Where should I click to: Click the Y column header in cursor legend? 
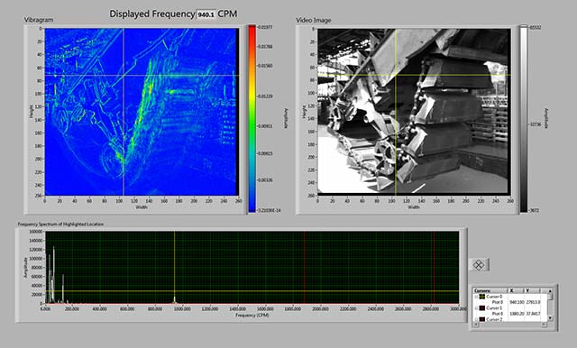pos(532,290)
